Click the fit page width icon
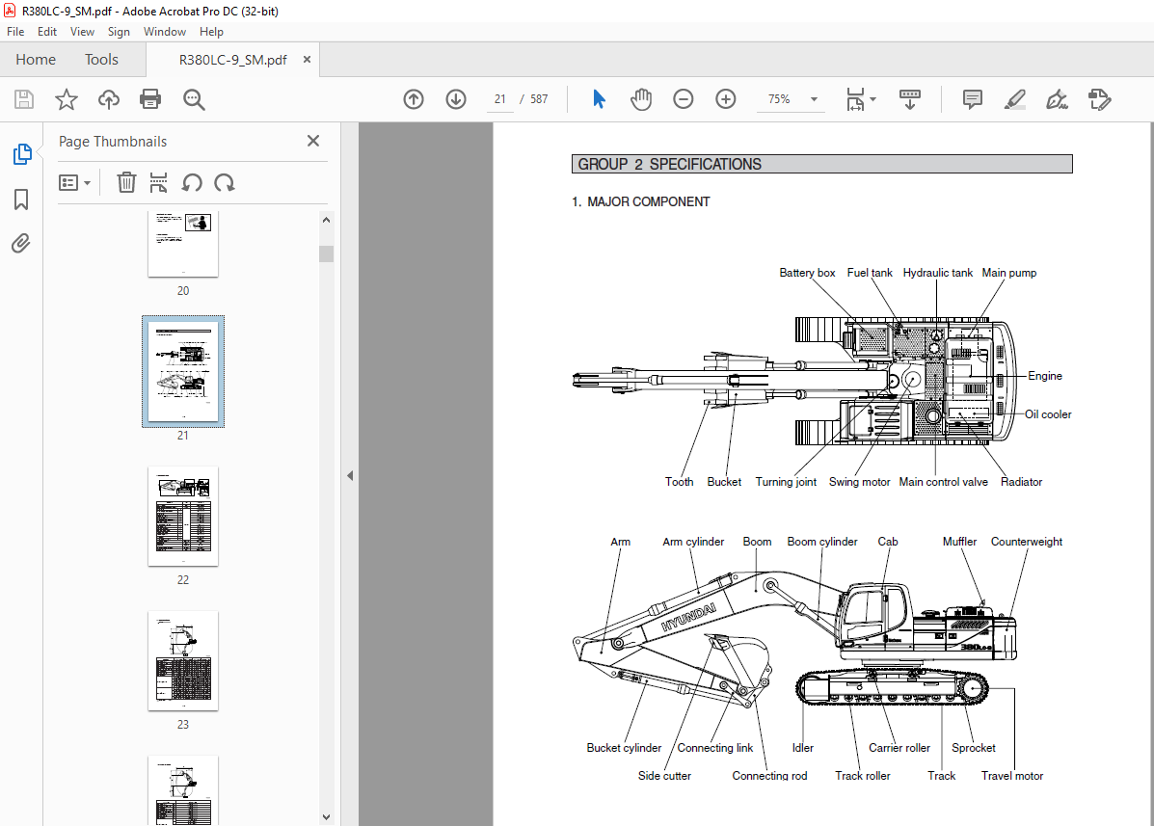Image resolution: width=1154 pixels, height=826 pixels. pos(854,99)
